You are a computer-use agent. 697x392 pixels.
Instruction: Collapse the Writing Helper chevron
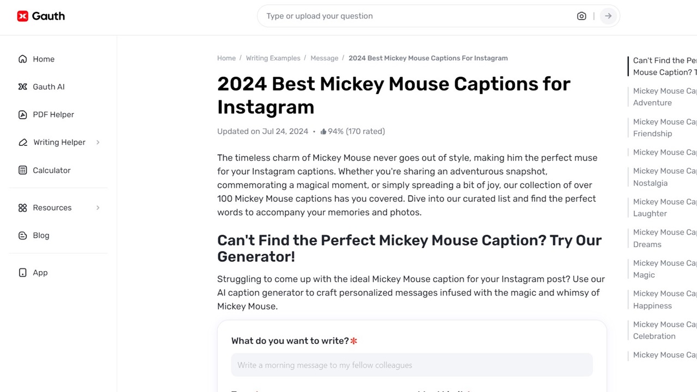point(98,142)
